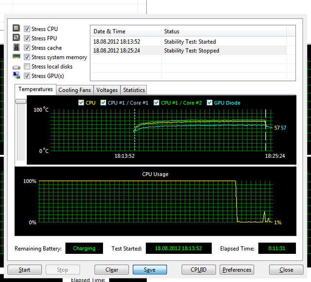Uncheck the Stress cache checkbox
The image size is (311, 282).
[27, 48]
